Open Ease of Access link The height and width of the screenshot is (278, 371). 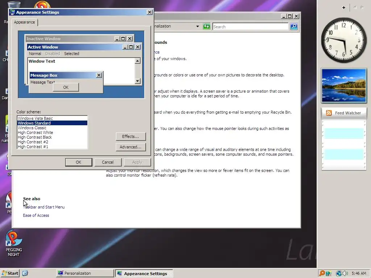coord(36,215)
